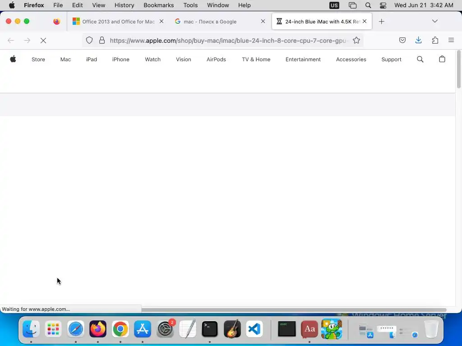Open the tracking protection shield icon
Viewport: 462px width, 346px height.
[89, 40]
